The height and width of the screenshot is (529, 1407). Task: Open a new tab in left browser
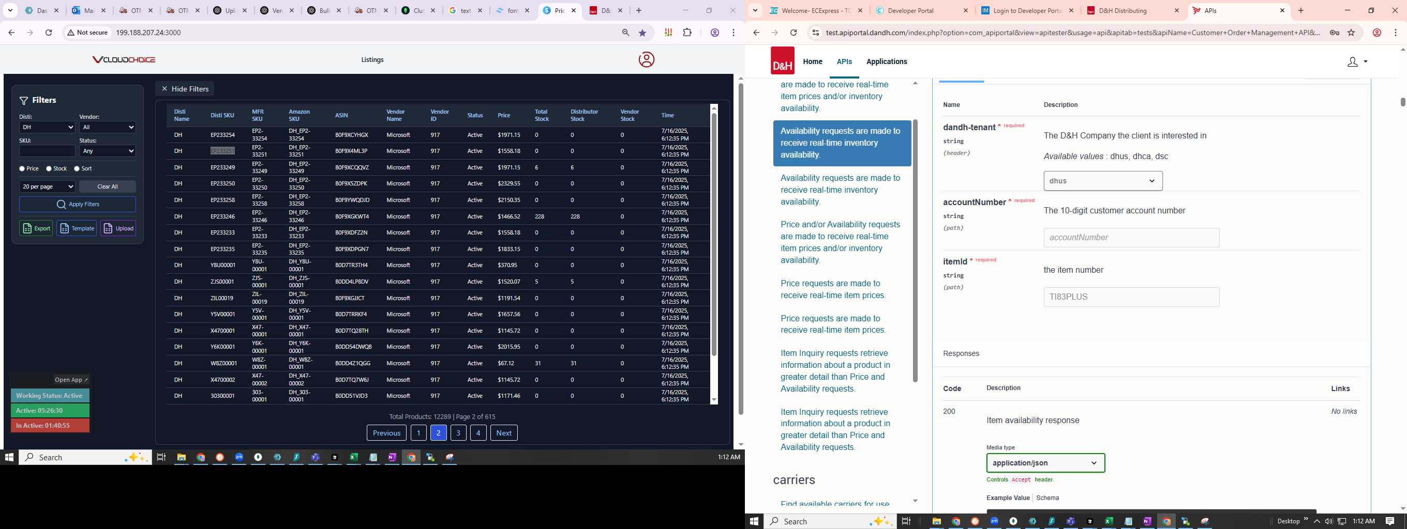[638, 10]
